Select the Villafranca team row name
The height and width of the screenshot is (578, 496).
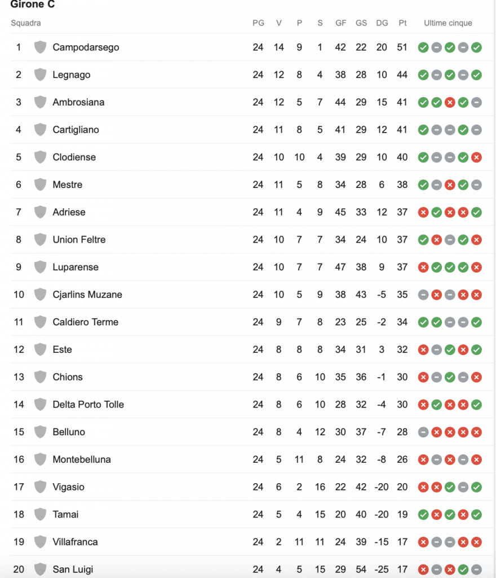pyautogui.click(x=75, y=542)
